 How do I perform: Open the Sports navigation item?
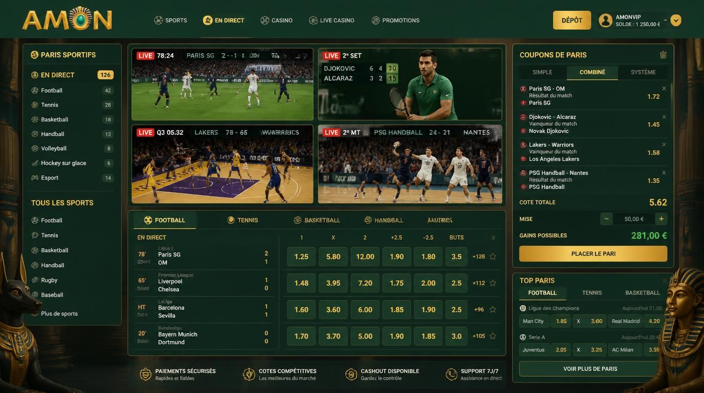[x=171, y=20]
